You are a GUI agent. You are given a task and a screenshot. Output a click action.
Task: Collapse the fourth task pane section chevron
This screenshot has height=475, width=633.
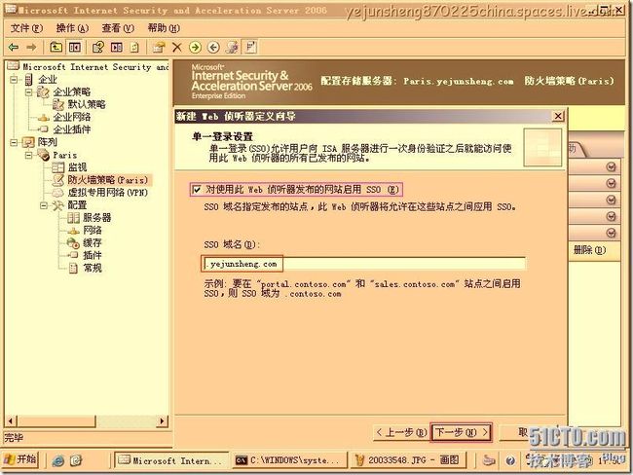[612, 216]
